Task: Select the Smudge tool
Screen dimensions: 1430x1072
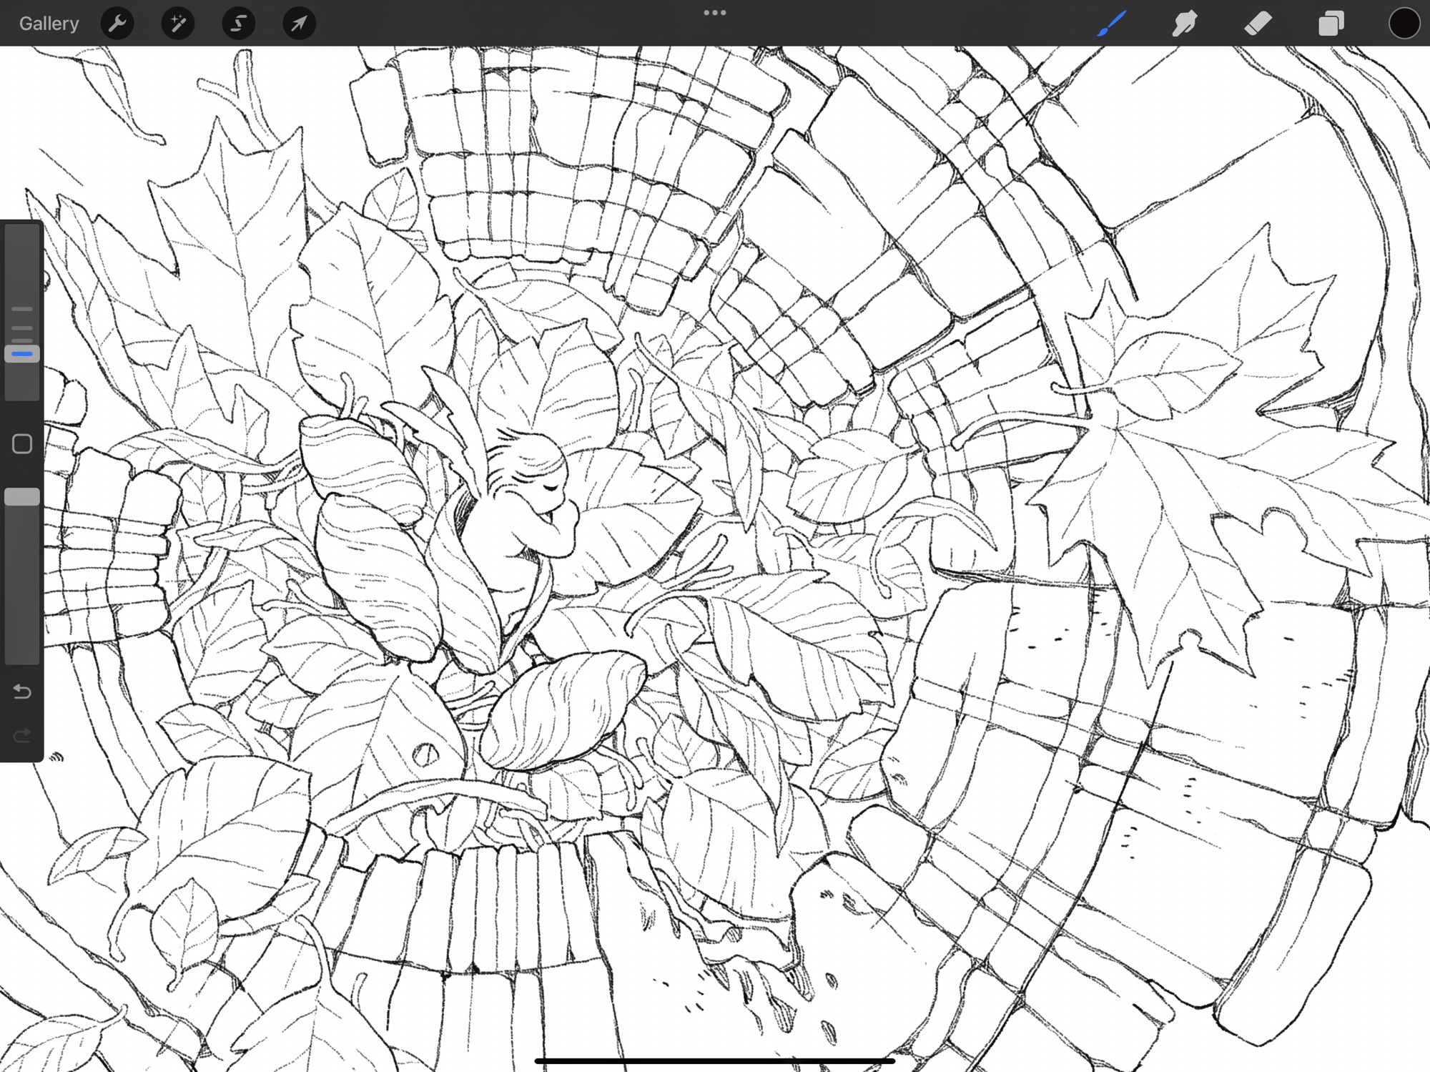Action: coord(1185,24)
